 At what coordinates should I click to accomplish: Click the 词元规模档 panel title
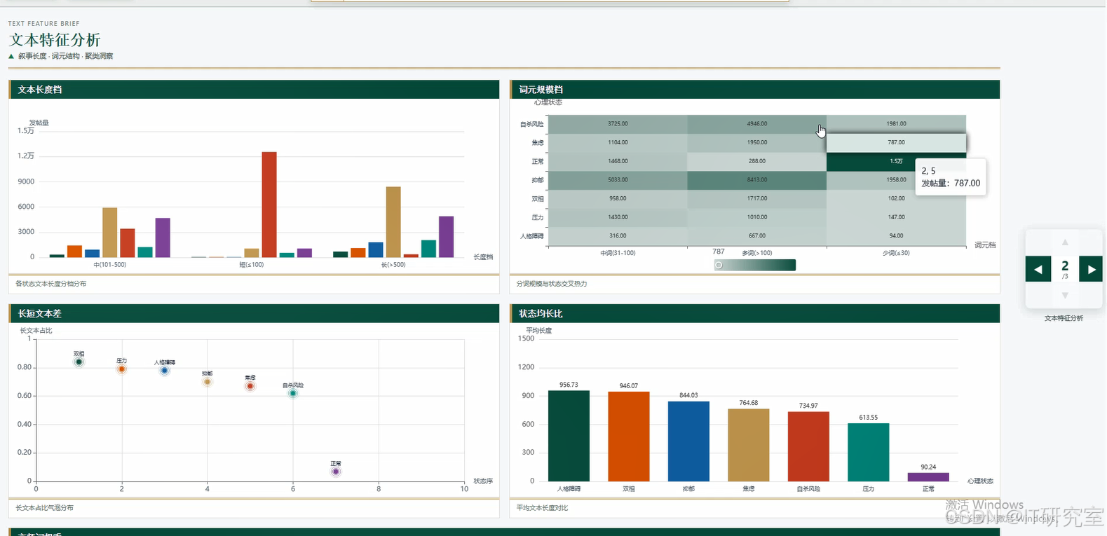[541, 90]
